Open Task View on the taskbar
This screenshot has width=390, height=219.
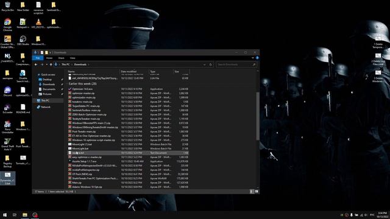[15, 215]
